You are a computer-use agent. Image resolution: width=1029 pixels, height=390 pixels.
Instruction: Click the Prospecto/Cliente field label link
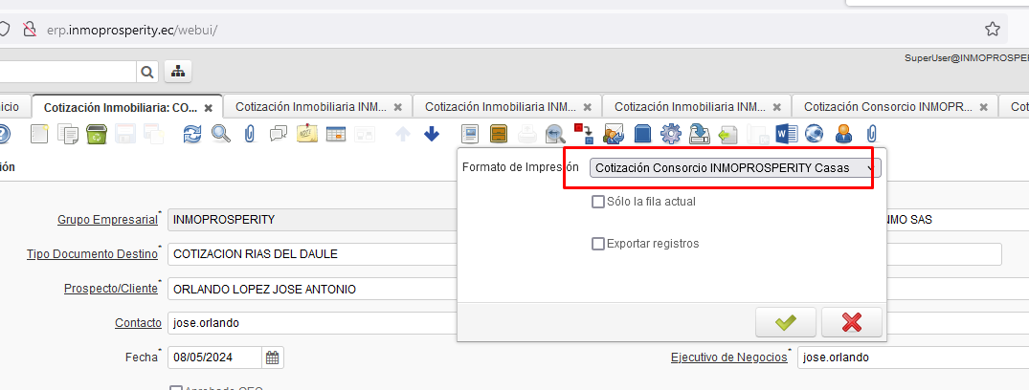click(110, 289)
